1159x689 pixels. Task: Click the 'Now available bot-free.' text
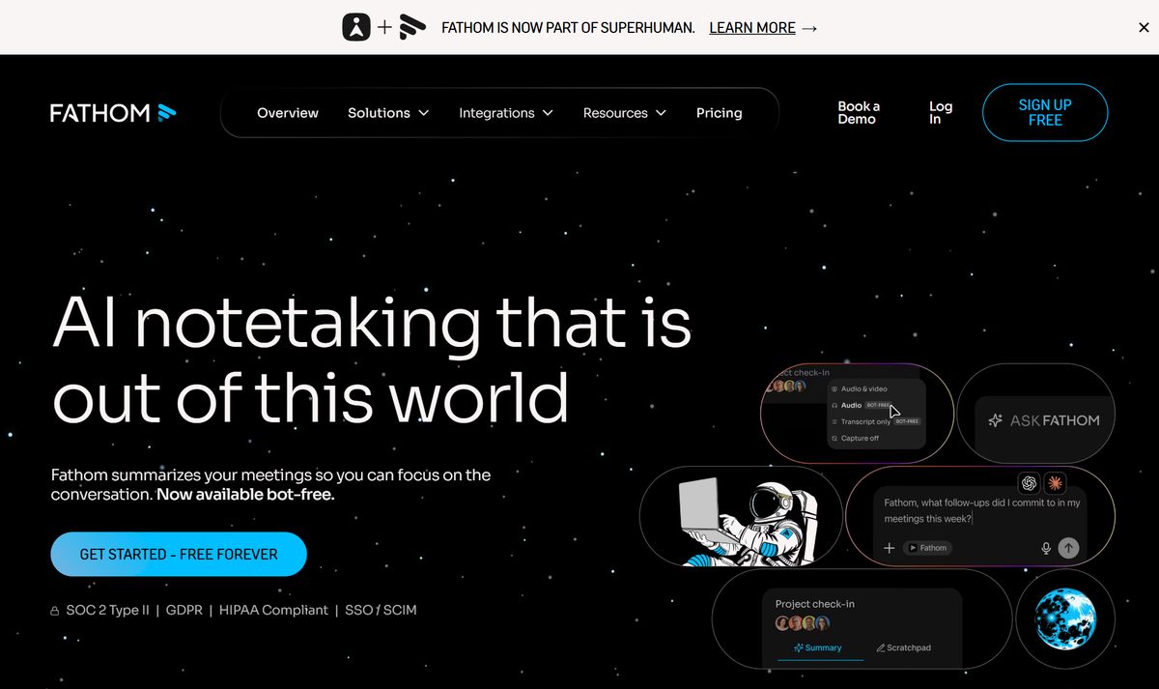245,495
